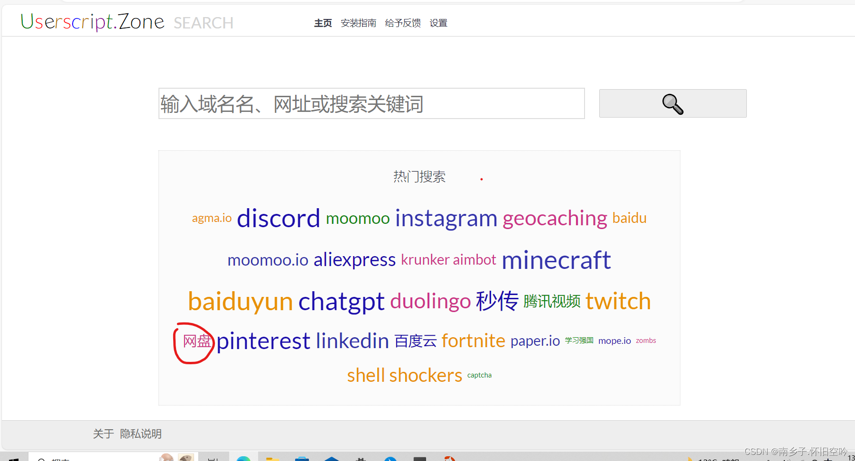Viewport: 855px width, 461px height.
Task: Click the magnifying glass search button
Action: pos(672,103)
